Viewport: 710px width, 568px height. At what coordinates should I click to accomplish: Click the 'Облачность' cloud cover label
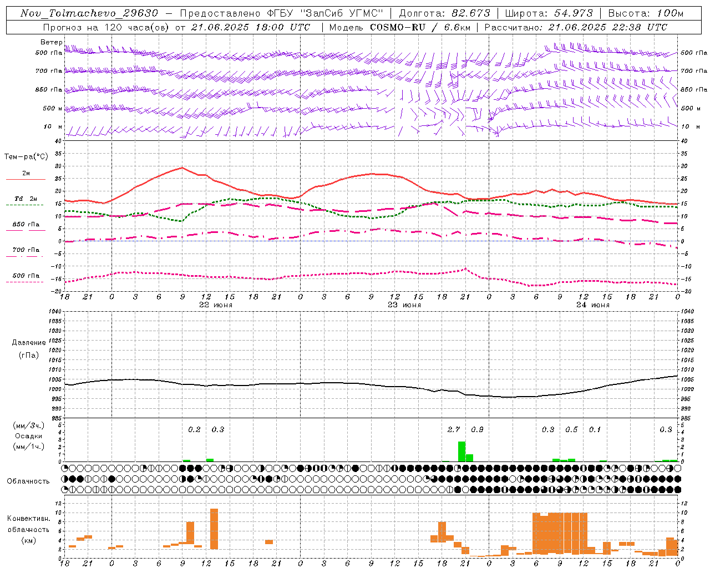coord(28,481)
